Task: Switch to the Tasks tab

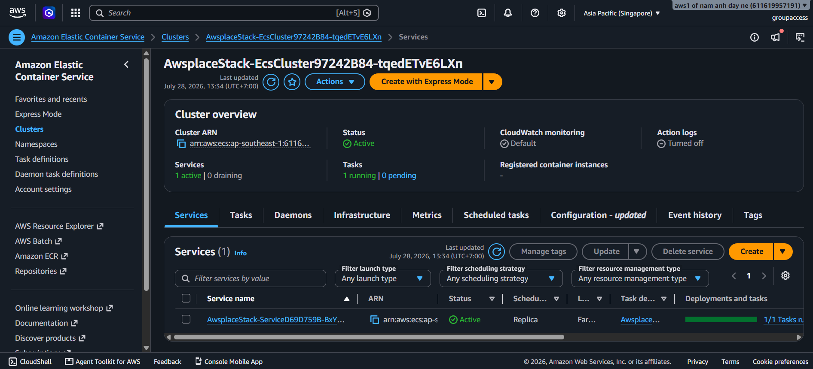Action: [241, 215]
